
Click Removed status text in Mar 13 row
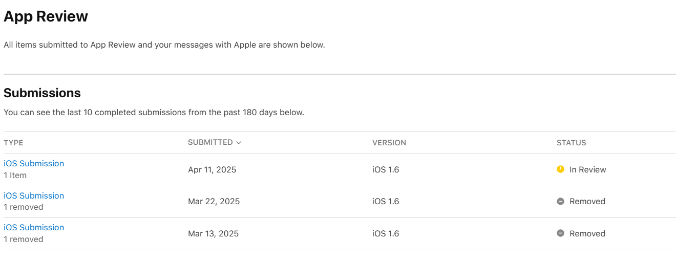click(587, 234)
